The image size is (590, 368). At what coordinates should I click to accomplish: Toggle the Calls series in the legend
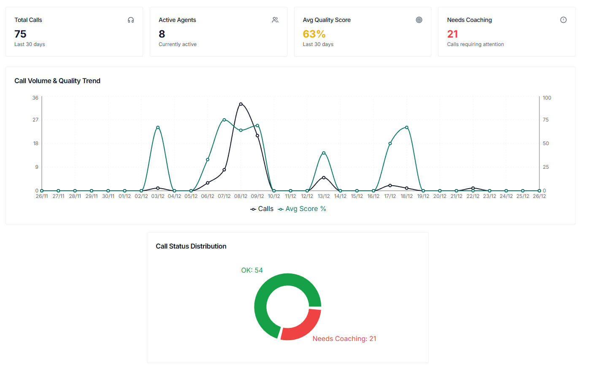point(266,208)
